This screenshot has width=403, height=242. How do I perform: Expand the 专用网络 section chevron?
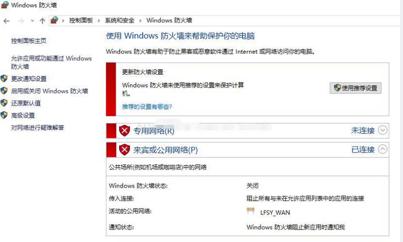click(x=383, y=130)
